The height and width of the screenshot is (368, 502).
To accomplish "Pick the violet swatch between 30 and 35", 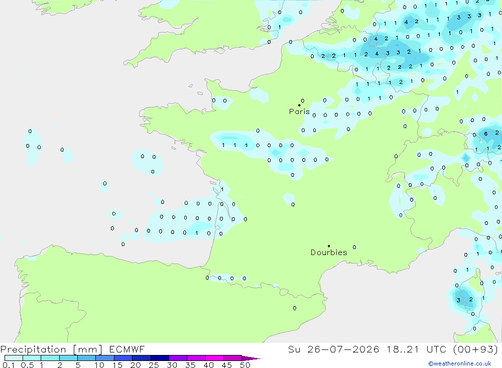I will point(178,358).
